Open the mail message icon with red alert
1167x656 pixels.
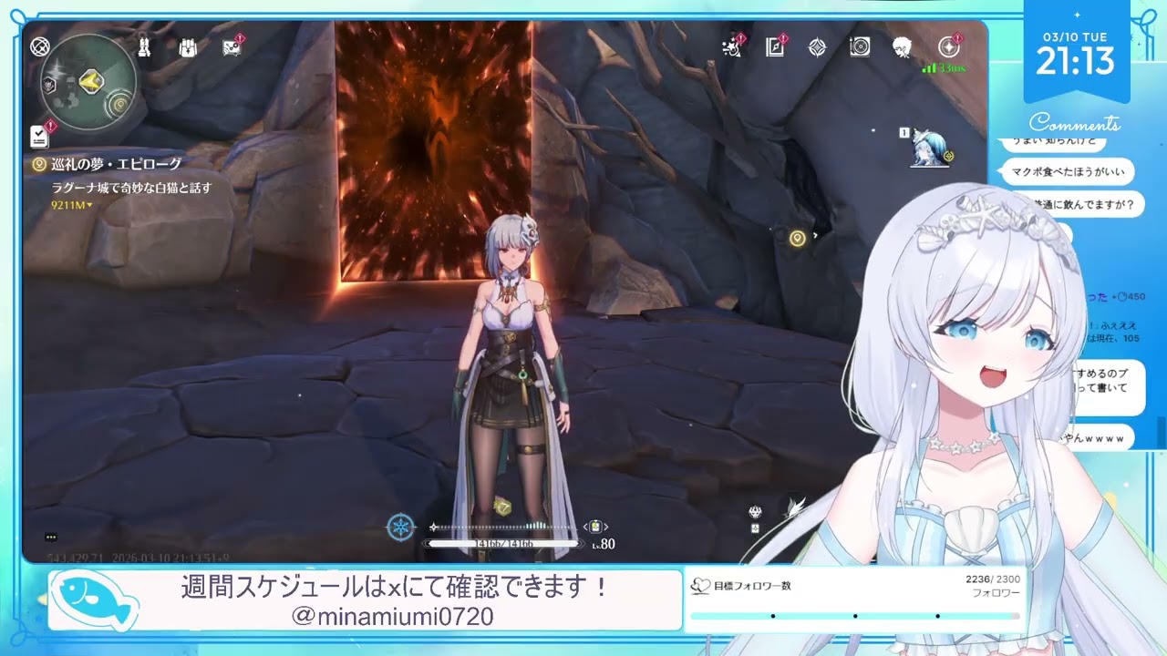click(x=232, y=46)
